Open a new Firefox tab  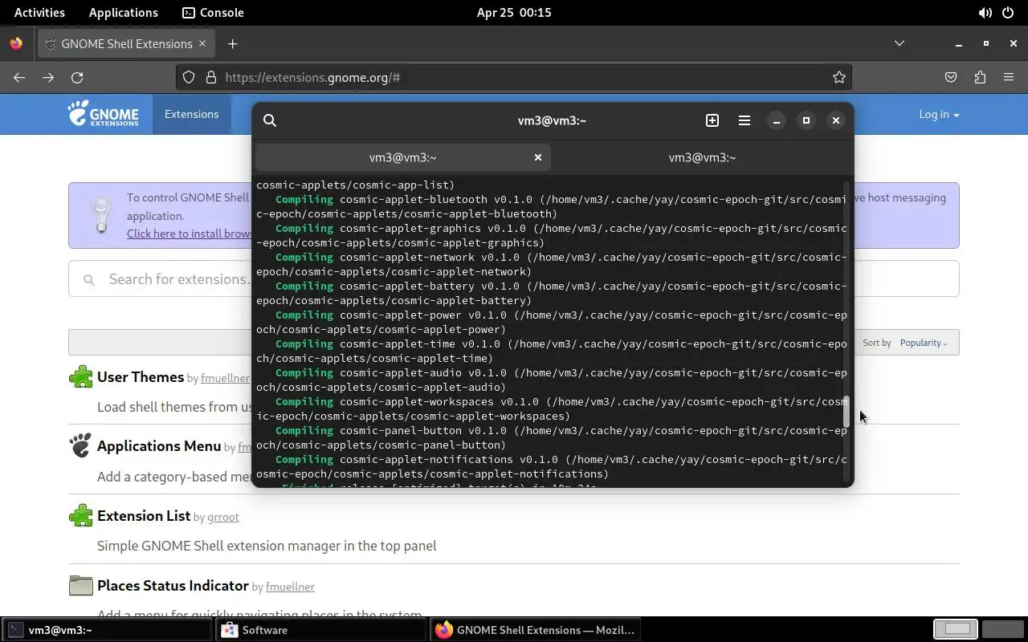[x=232, y=43]
